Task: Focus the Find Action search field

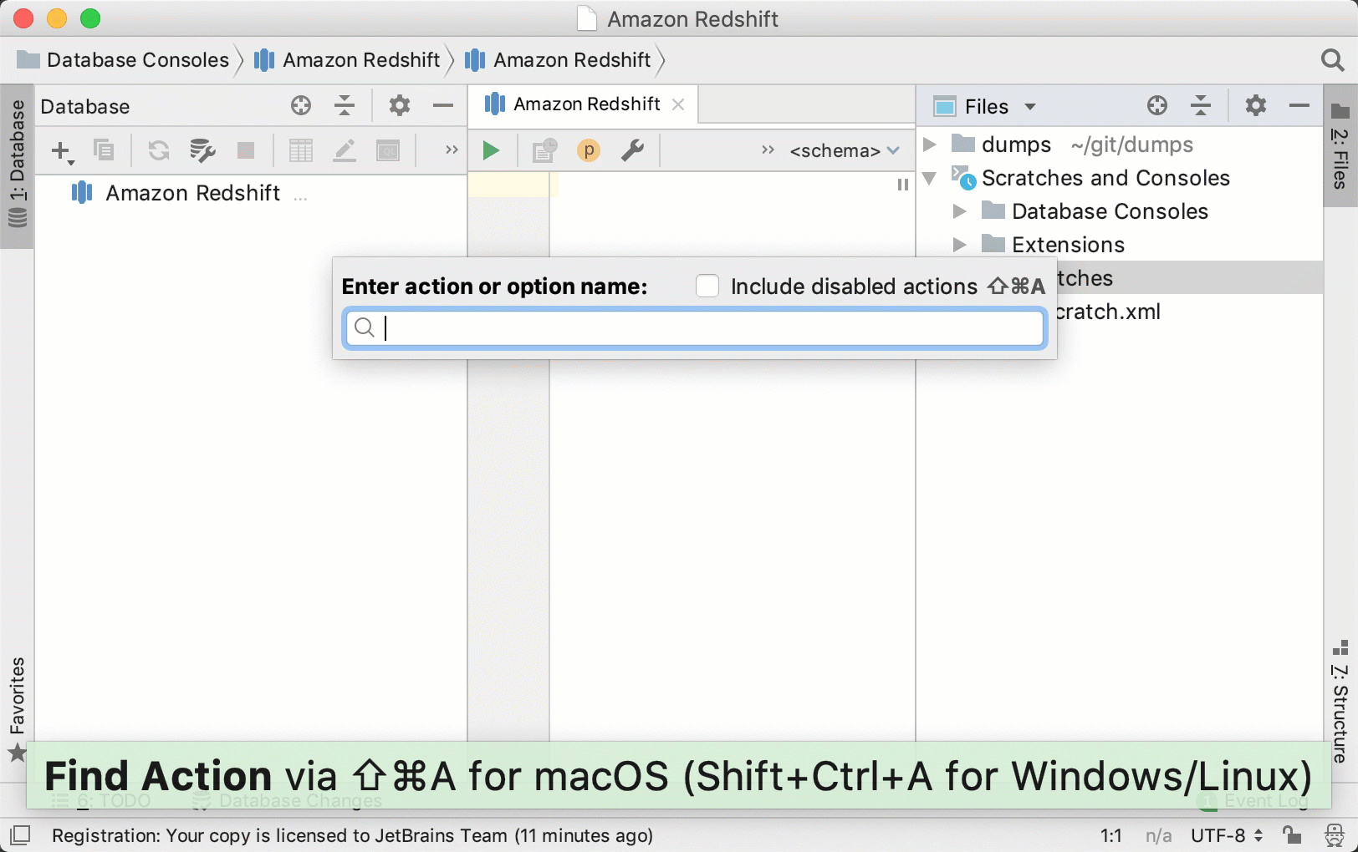Action: point(694,327)
